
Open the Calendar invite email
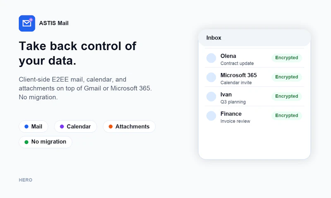[x=254, y=77]
